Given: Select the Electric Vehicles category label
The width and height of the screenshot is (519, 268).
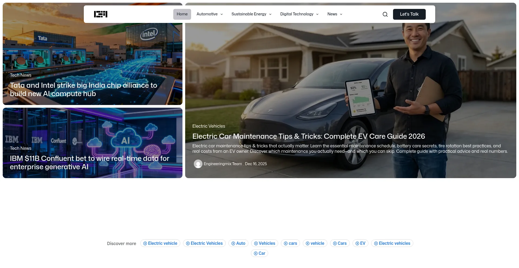Looking at the screenshot, I should pos(208,126).
